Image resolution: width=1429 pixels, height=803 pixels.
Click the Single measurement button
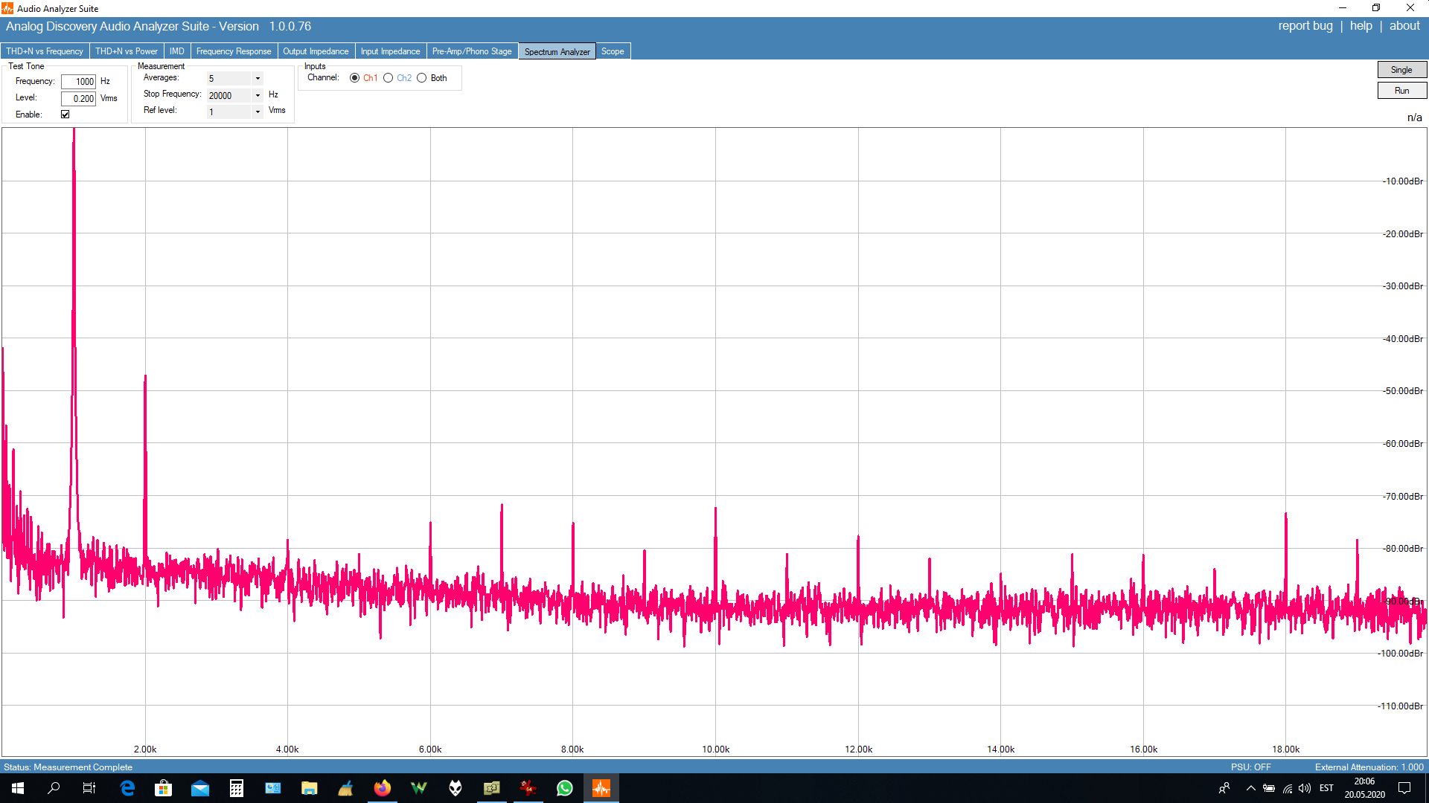pyautogui.click(x=1401, y=69)
